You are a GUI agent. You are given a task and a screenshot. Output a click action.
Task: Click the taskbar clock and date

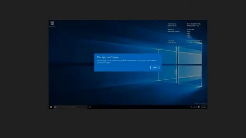tap(203, 107)
